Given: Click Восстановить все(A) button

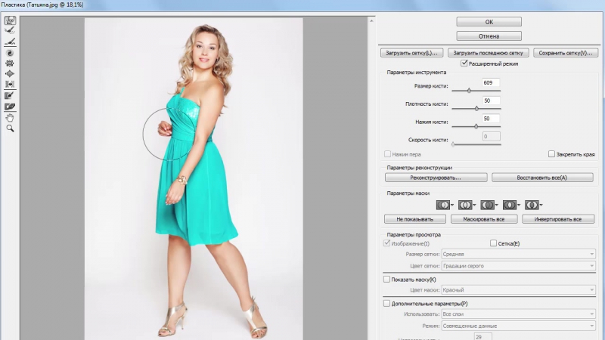Looking at the screenshot, I should 542,178.
